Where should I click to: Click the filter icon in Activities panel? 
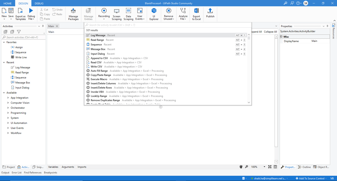19,32
